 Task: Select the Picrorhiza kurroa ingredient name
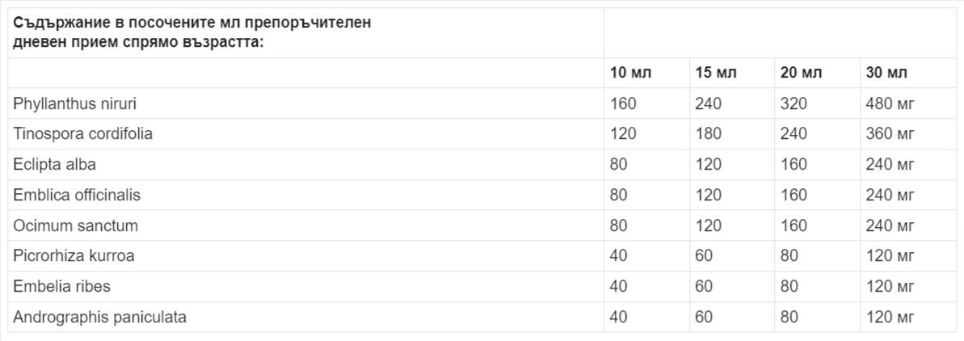74,256
